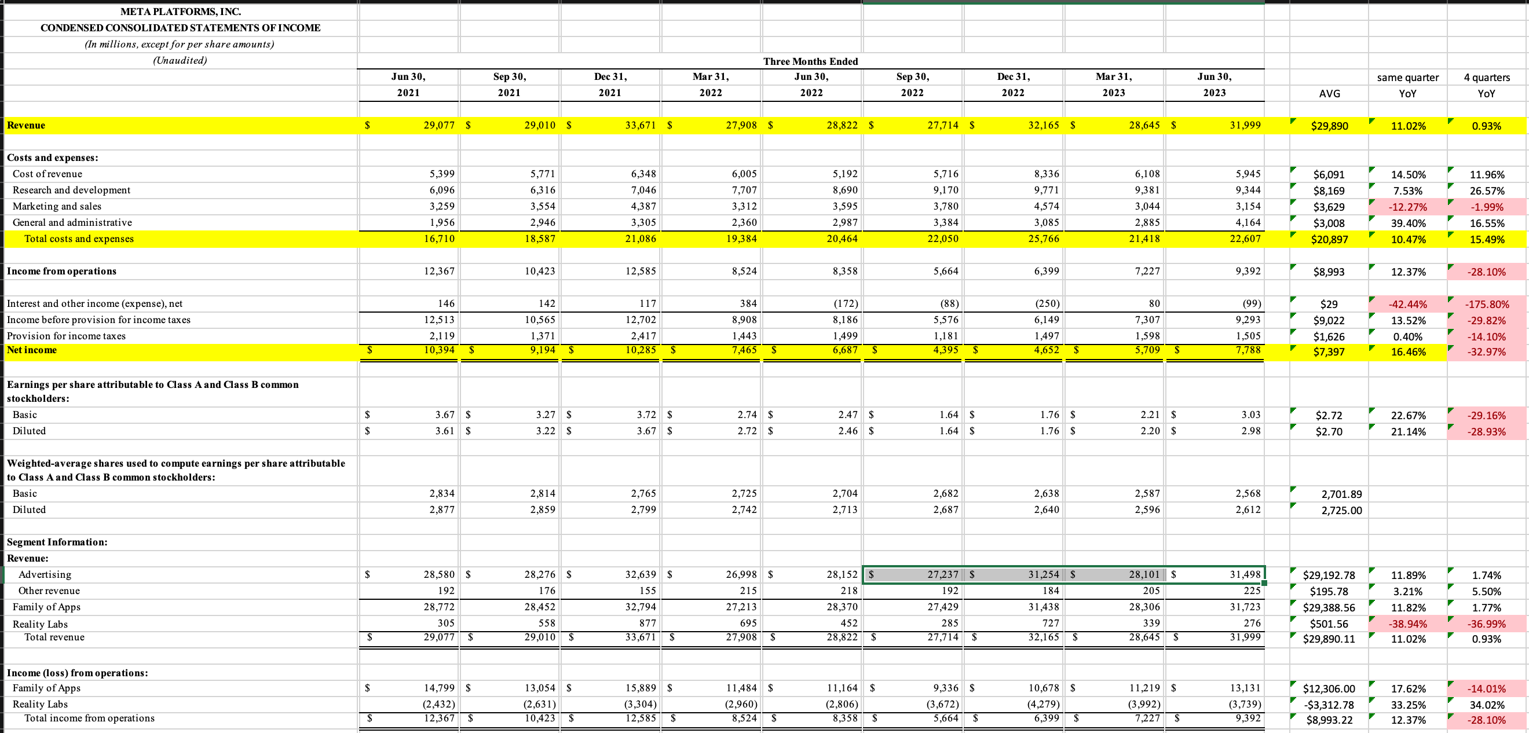Click Net income 4 quarters YoY cell -32.97%

coord(1486,351)
